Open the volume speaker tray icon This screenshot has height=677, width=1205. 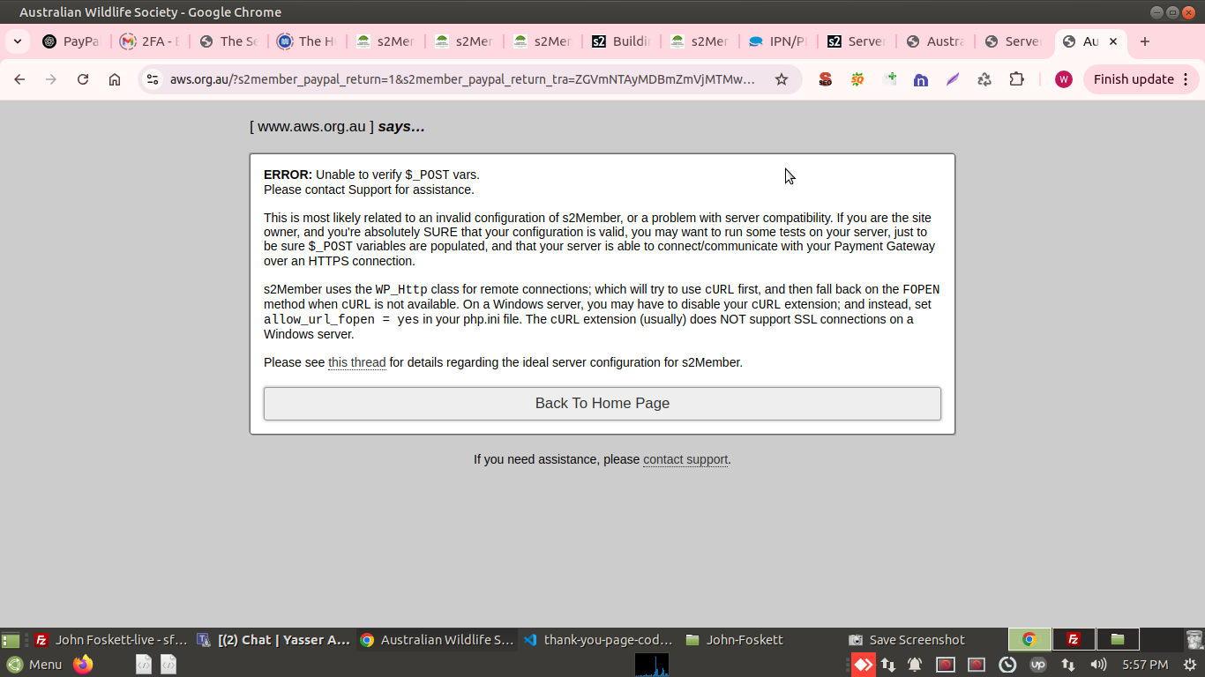click(1098, 665)
